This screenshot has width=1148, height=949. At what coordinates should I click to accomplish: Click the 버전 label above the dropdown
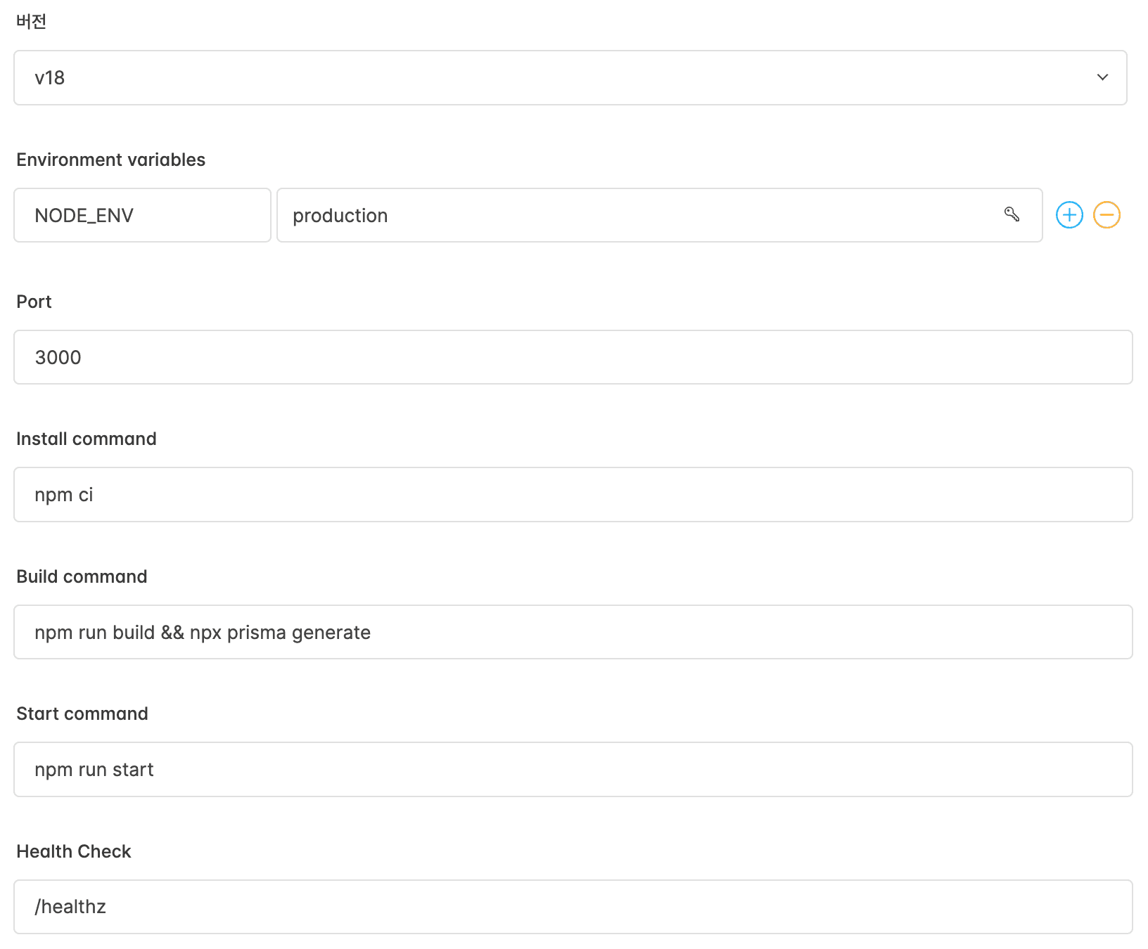[x=32, y=22]
